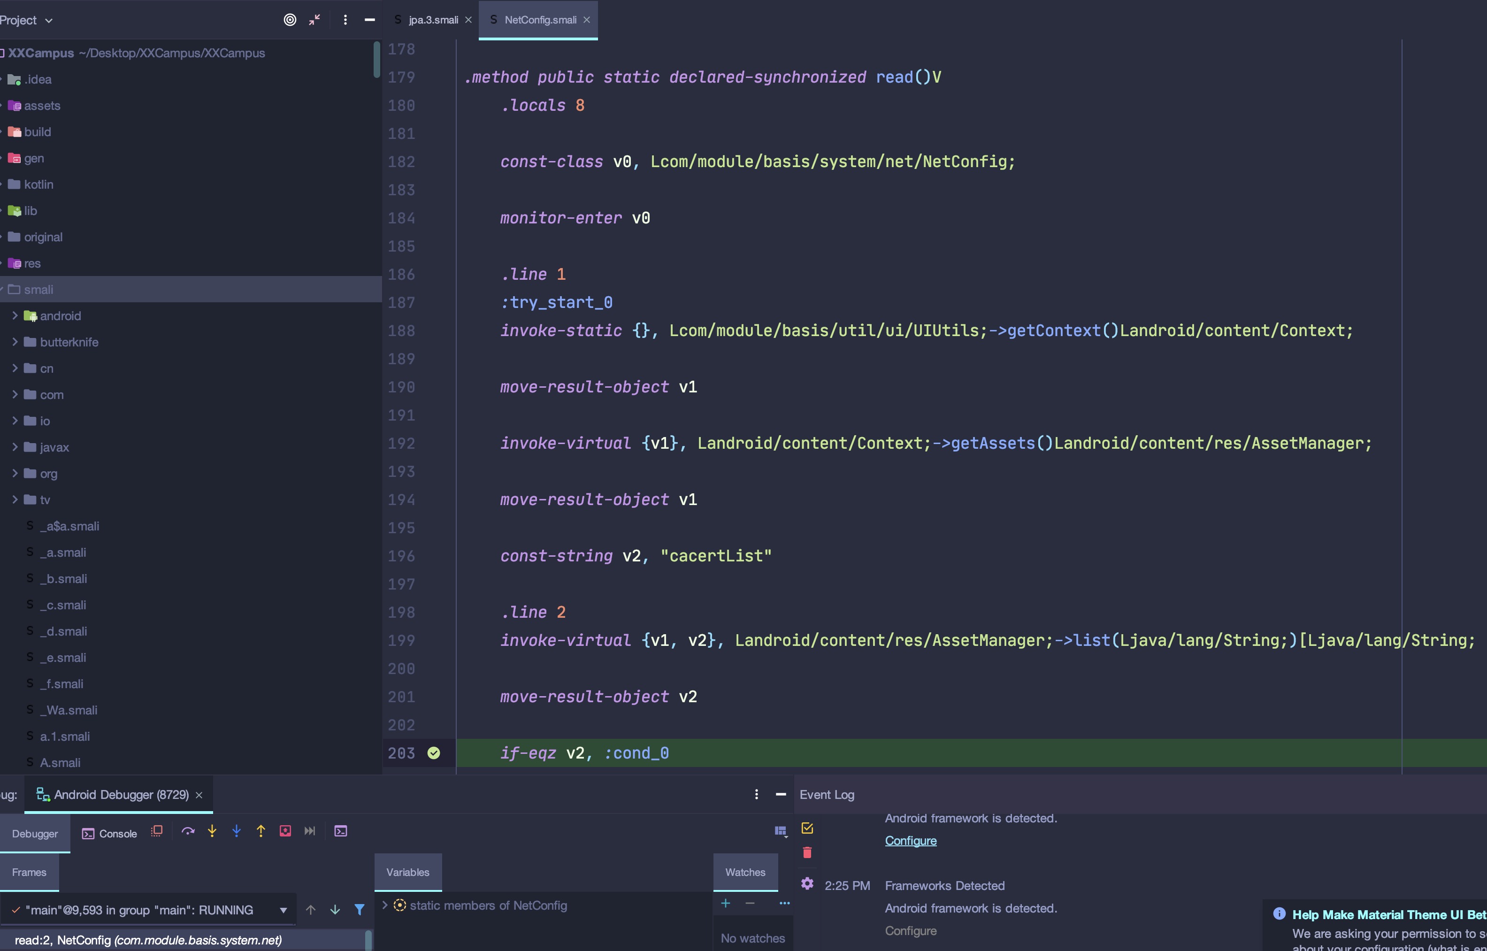Image resolution: width=1487 pixels, height=951 pixels.
Task: Open the Evaluate Expression tool icon
Action: click(341, 831)
